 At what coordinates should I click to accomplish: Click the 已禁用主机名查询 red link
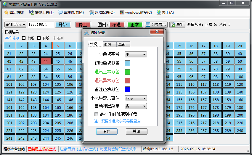(42, 149)
